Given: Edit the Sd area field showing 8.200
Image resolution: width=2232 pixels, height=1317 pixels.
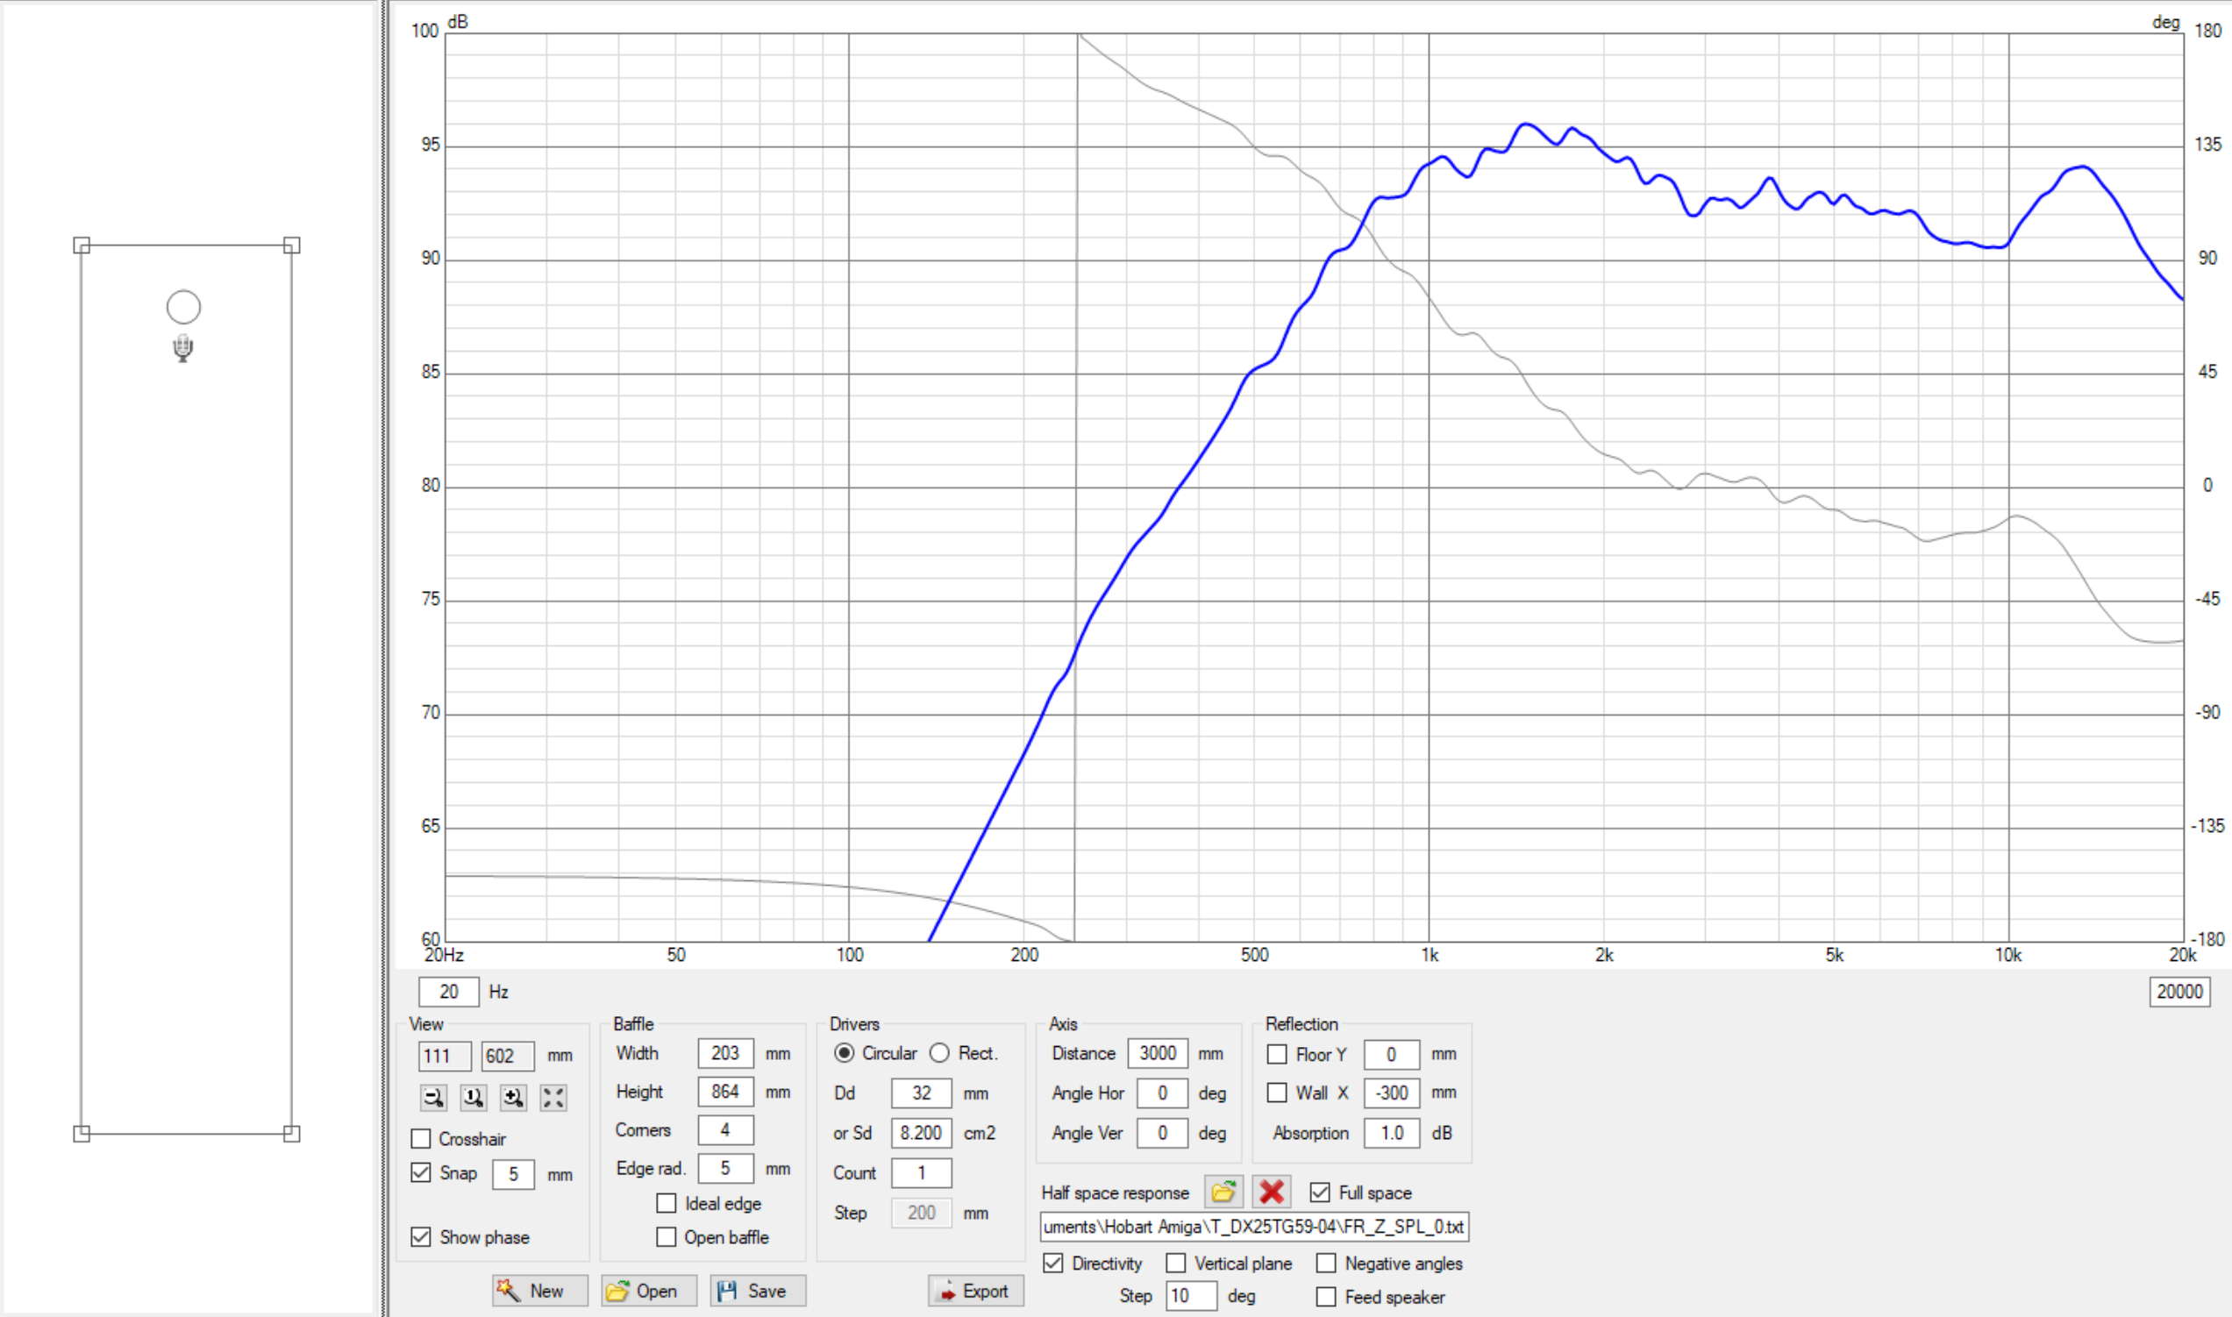Looking at the screenshot, I should 922,1133.
